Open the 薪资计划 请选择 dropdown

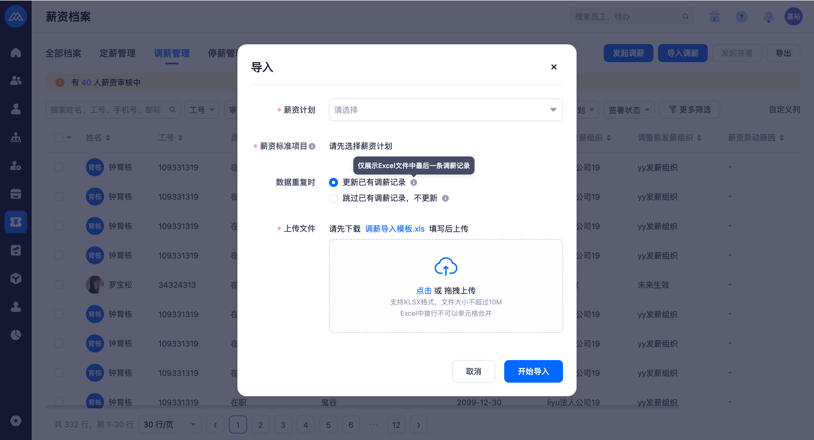click(x=445, y=110)
